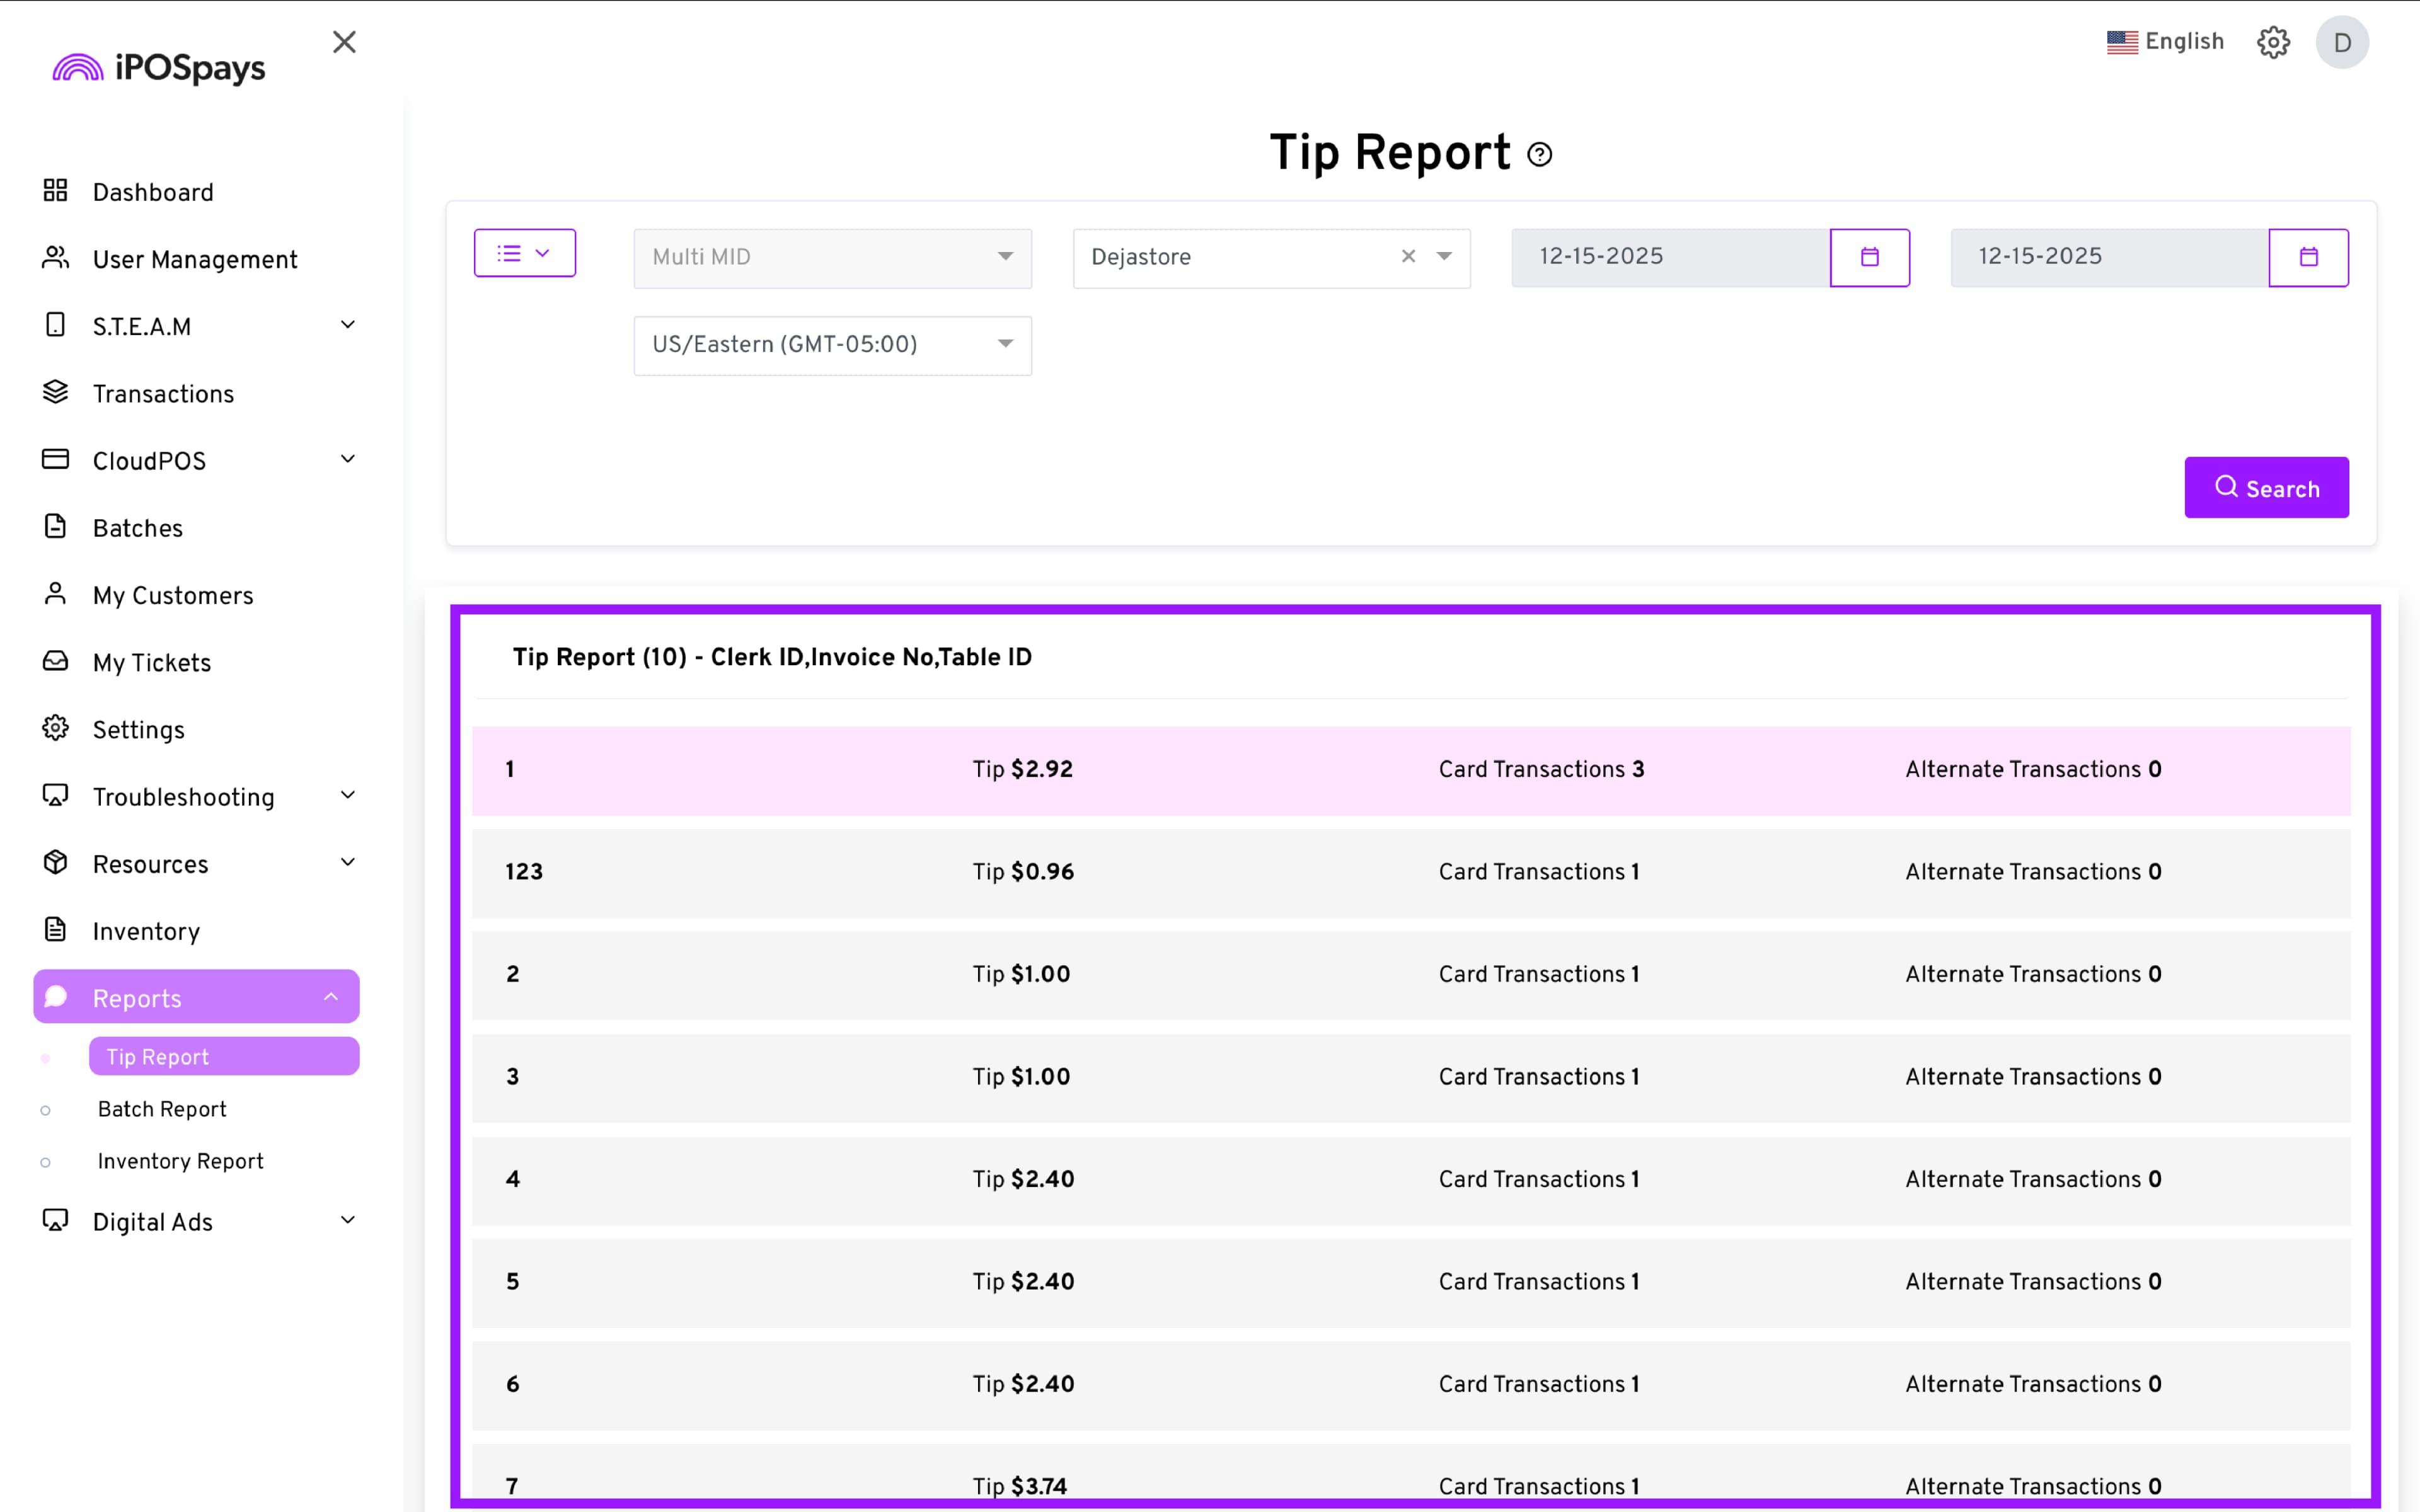Click the help icon beside Tip Report title

pos(1539,155)
